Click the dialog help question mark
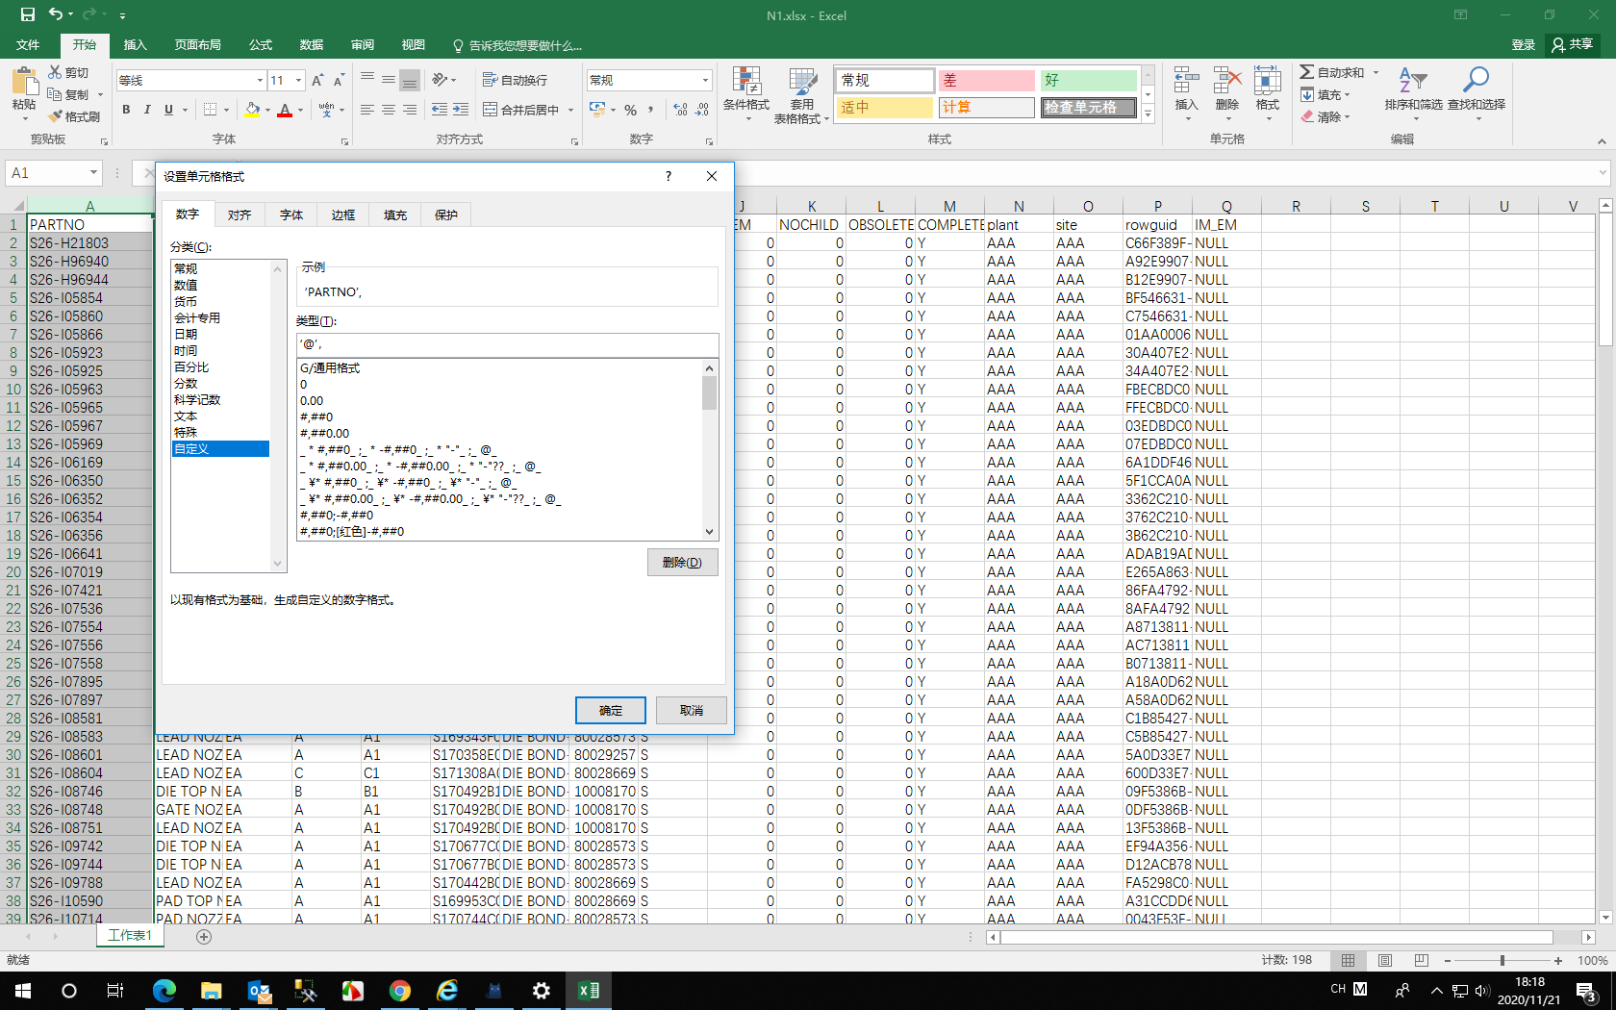 [668, 175]
